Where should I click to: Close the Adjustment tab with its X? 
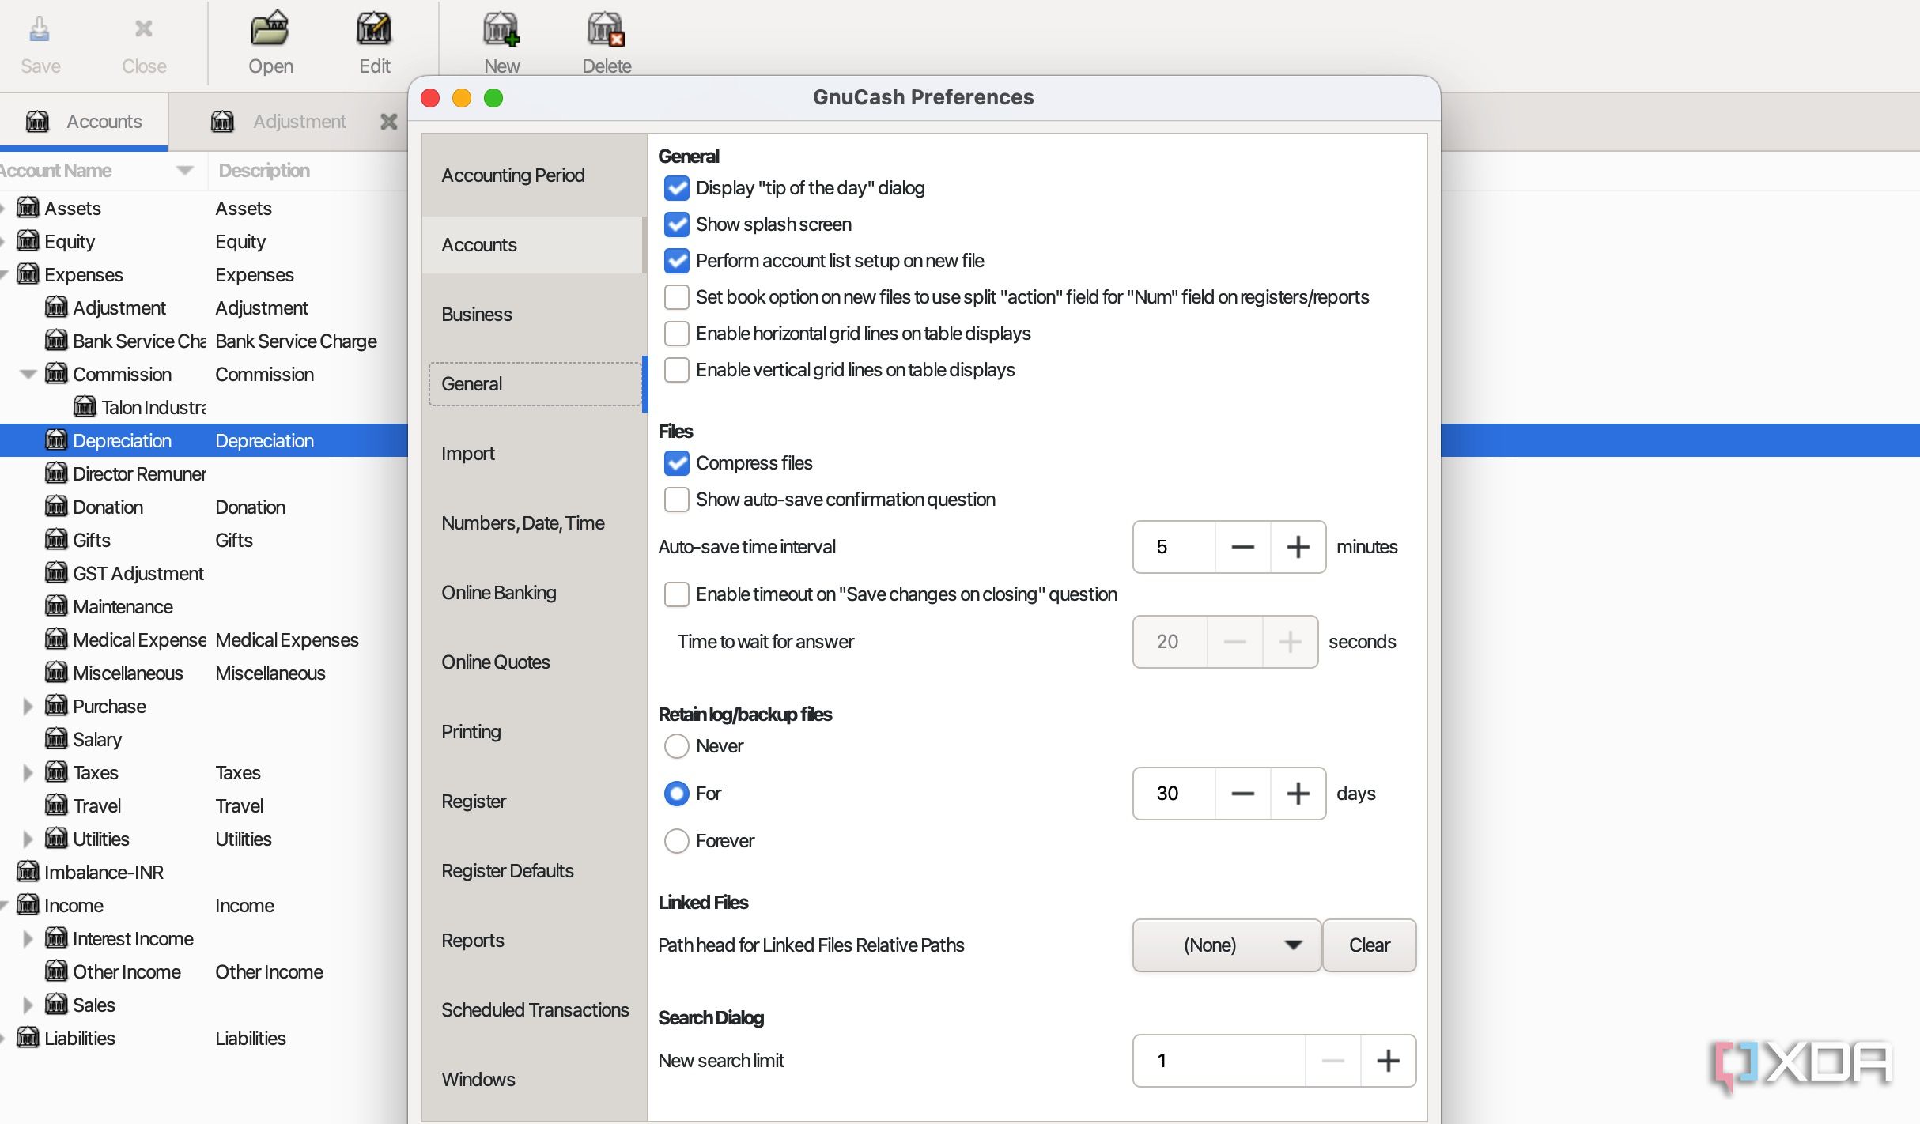[388, 122]
